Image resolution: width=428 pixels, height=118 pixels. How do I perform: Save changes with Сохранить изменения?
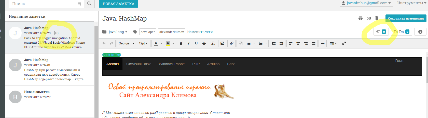coord(406,18)
